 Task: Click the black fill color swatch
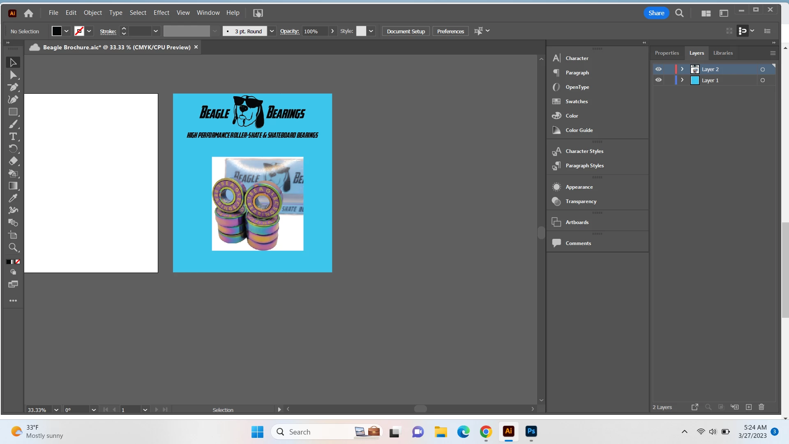coord(57,31)
